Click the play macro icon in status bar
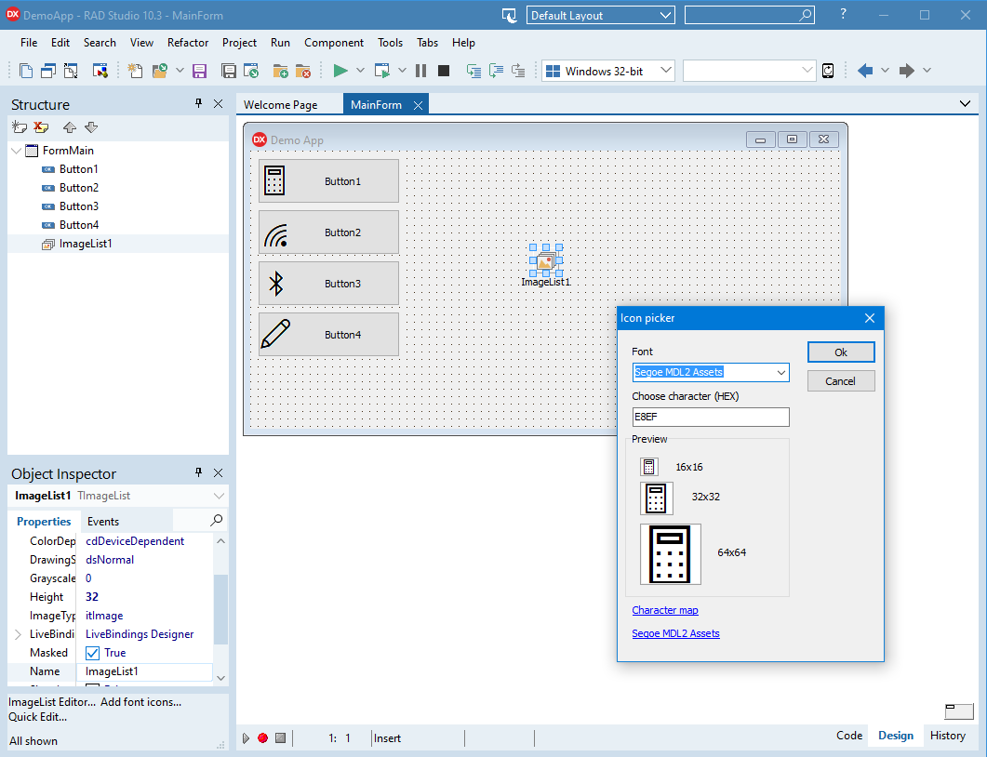 click(x=247, y=738)
